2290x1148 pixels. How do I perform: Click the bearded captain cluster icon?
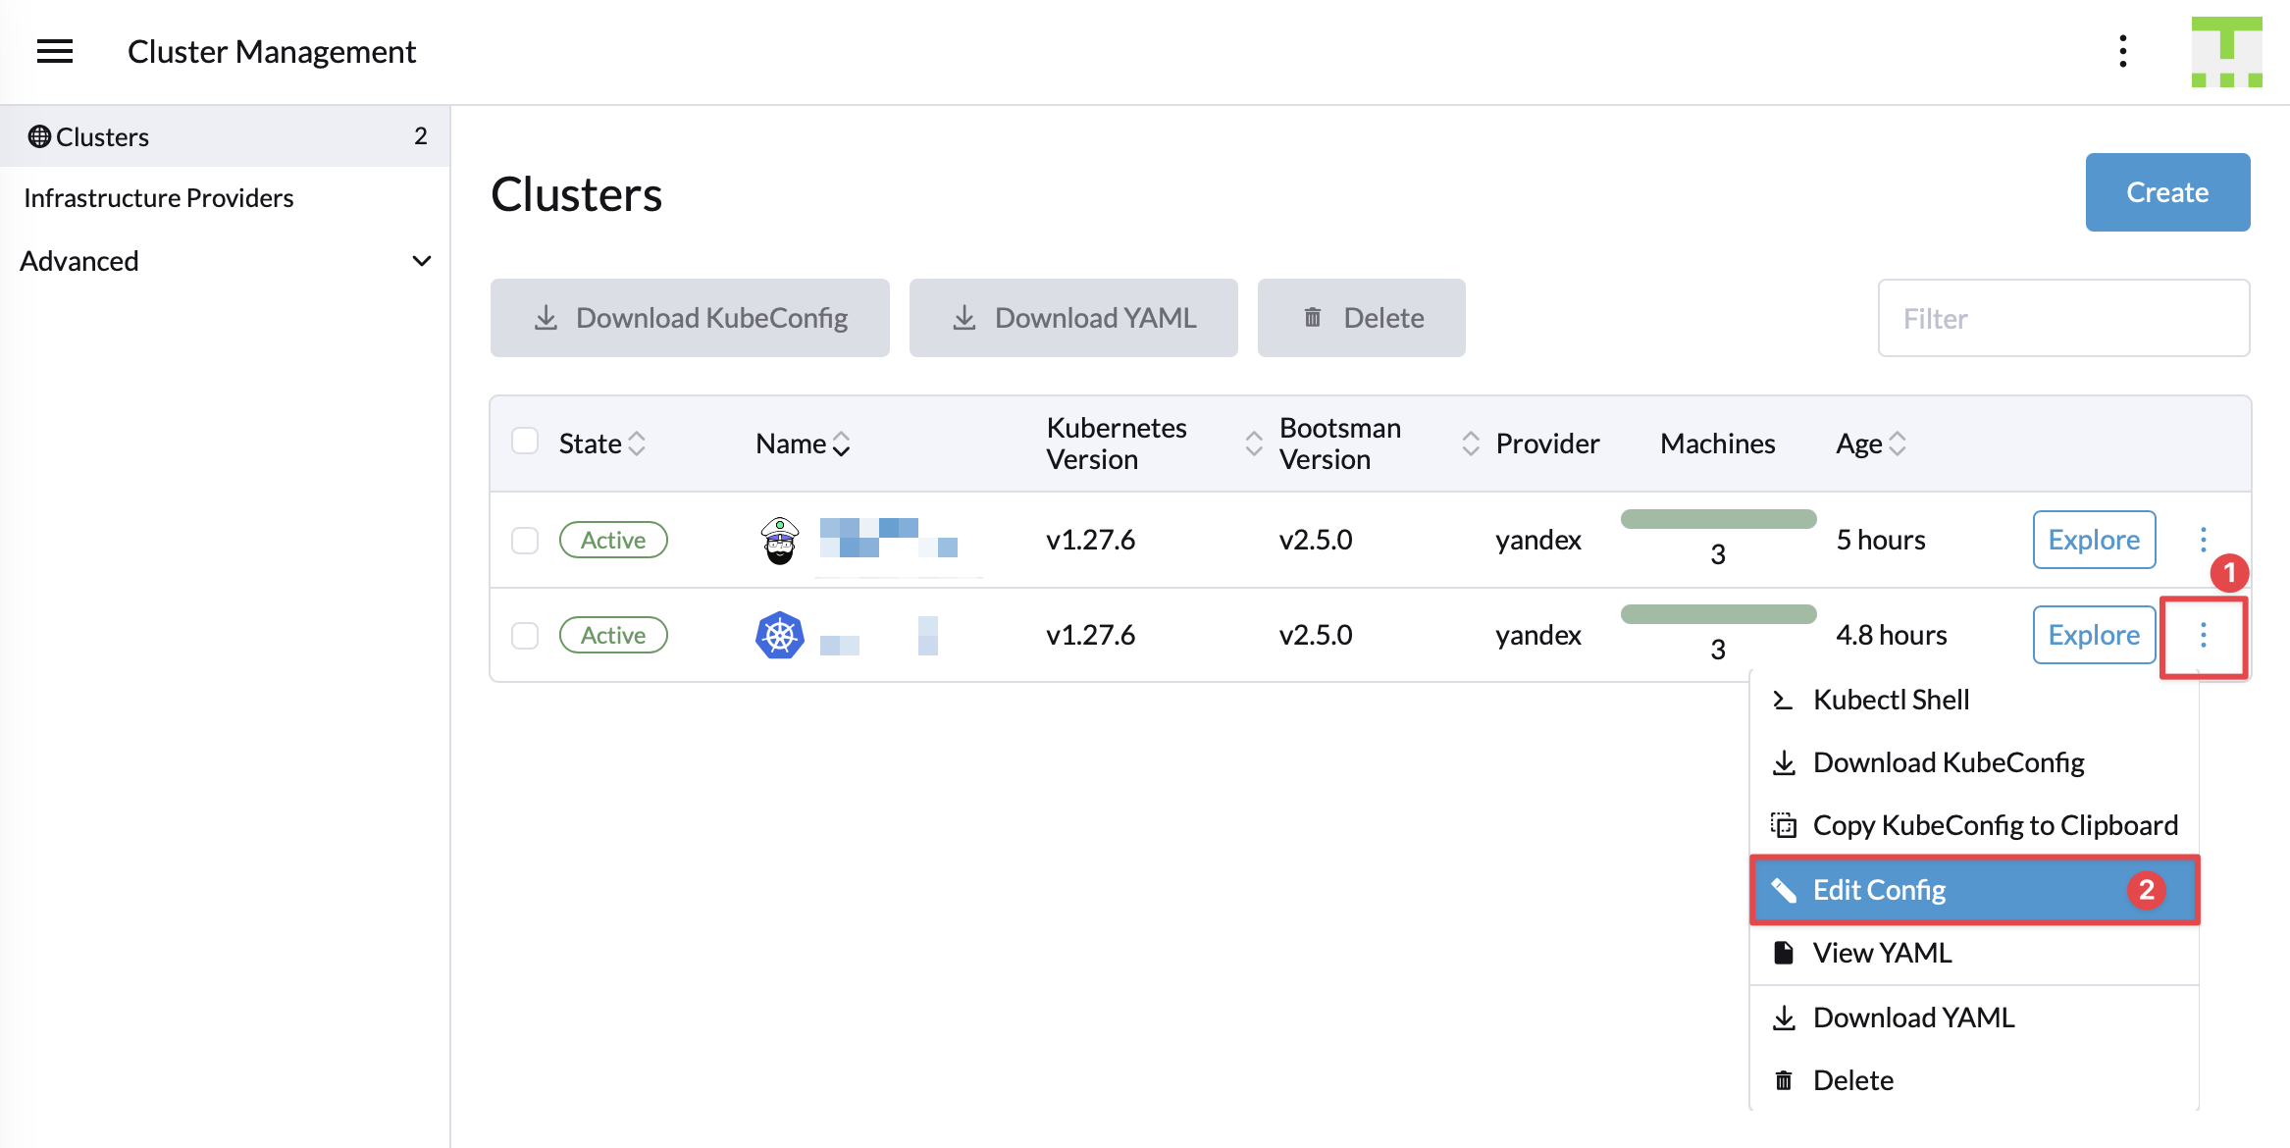point(780,541)
